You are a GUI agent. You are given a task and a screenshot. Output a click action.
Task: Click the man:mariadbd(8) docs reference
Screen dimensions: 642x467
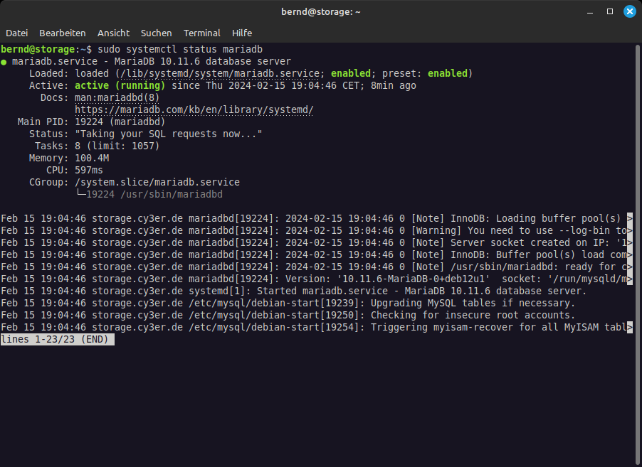click(117, 97)
